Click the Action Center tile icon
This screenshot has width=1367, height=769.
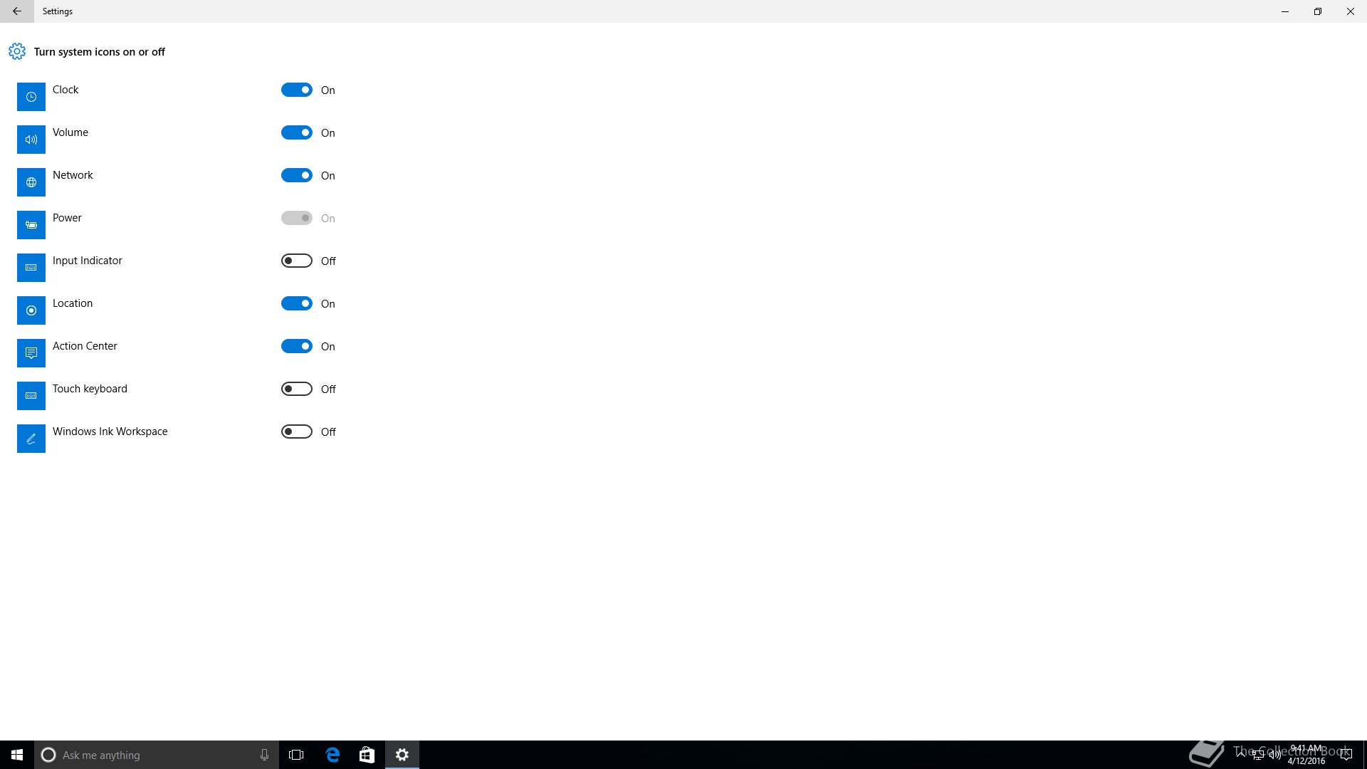click(x=31, y=353)
